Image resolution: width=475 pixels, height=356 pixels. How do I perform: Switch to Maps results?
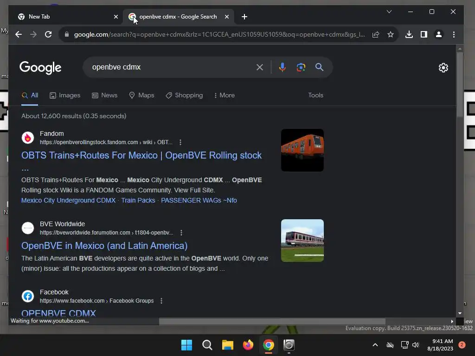point(141,95)
